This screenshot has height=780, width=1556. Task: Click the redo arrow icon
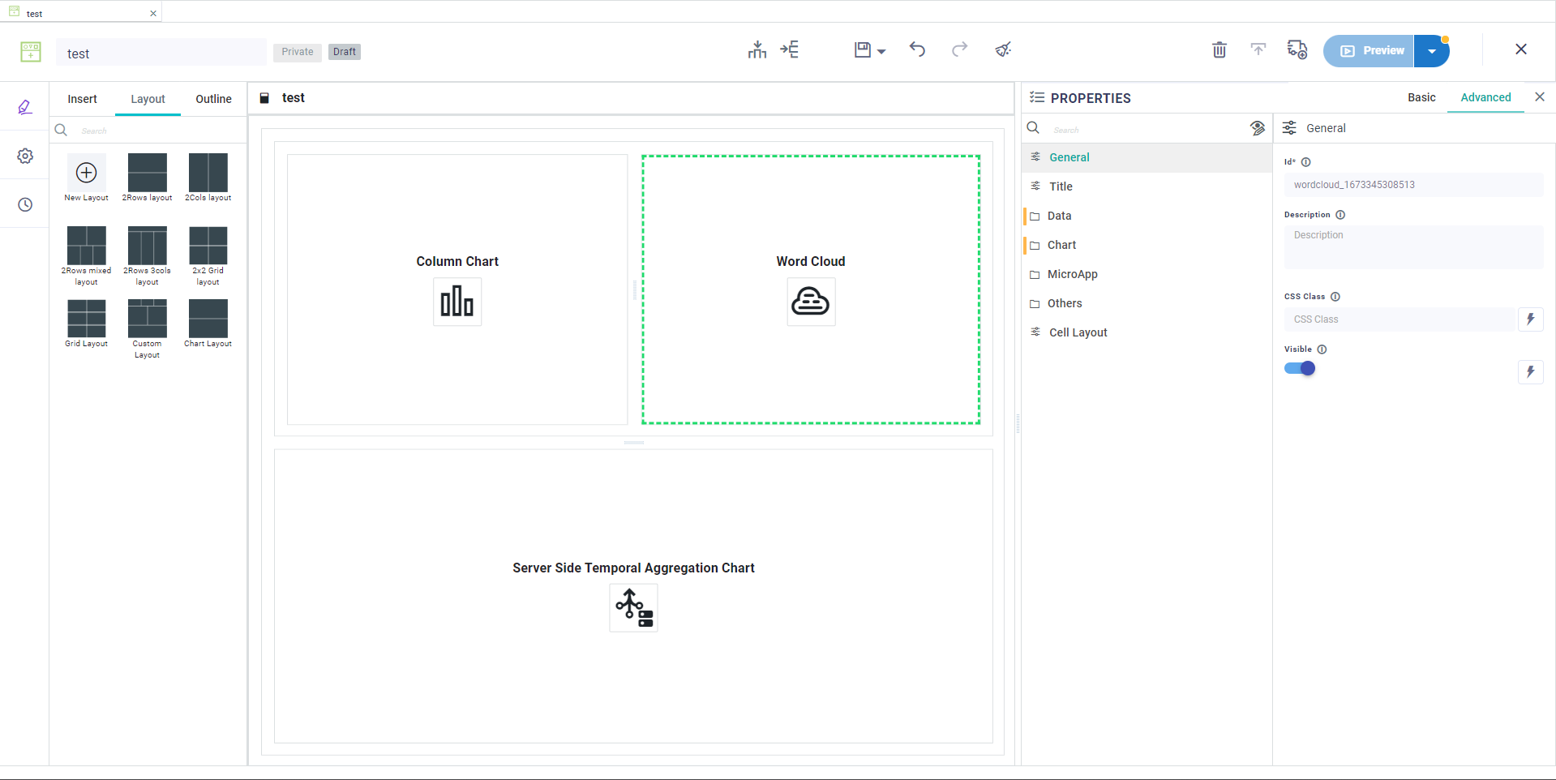(x=959, y=49)
